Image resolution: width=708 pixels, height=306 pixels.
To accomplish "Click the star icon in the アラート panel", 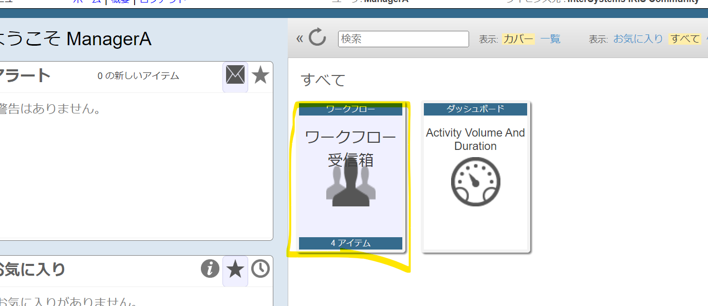I will (x=260, y=76).
